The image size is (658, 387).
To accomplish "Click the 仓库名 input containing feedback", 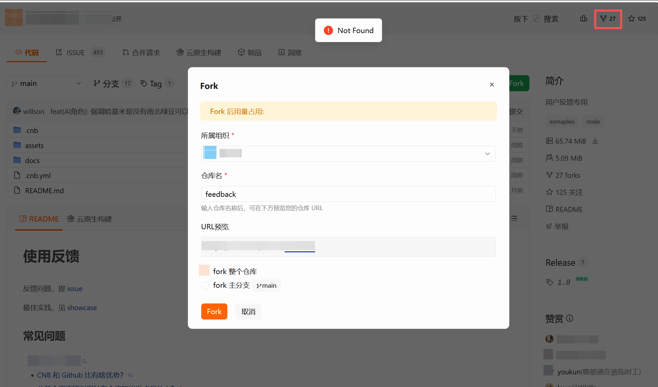I will [x=348, y=194].
